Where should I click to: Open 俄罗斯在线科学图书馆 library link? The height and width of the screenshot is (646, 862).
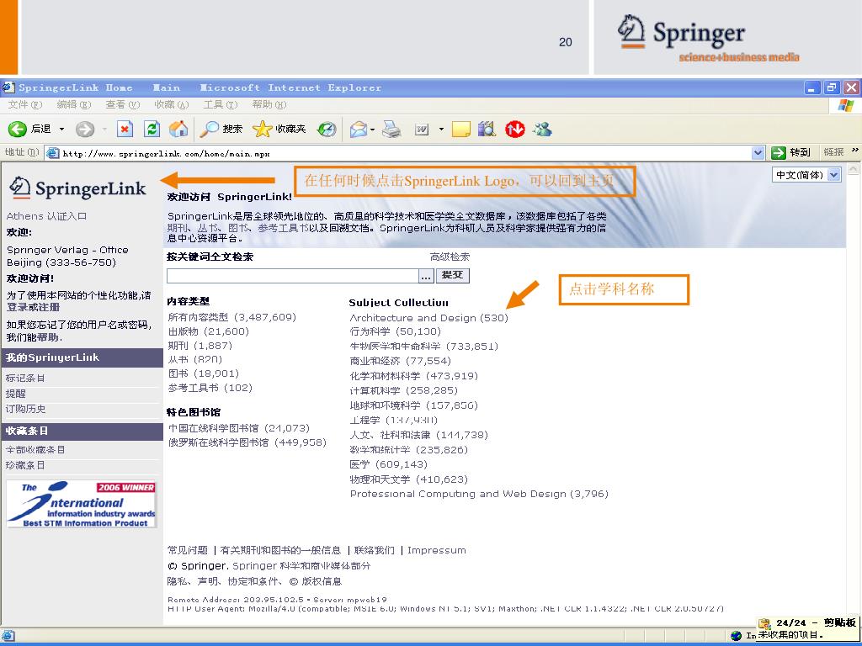point(247,442)
